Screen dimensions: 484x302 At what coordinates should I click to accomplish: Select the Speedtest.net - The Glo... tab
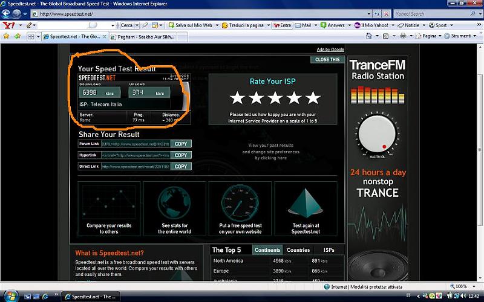75,37
